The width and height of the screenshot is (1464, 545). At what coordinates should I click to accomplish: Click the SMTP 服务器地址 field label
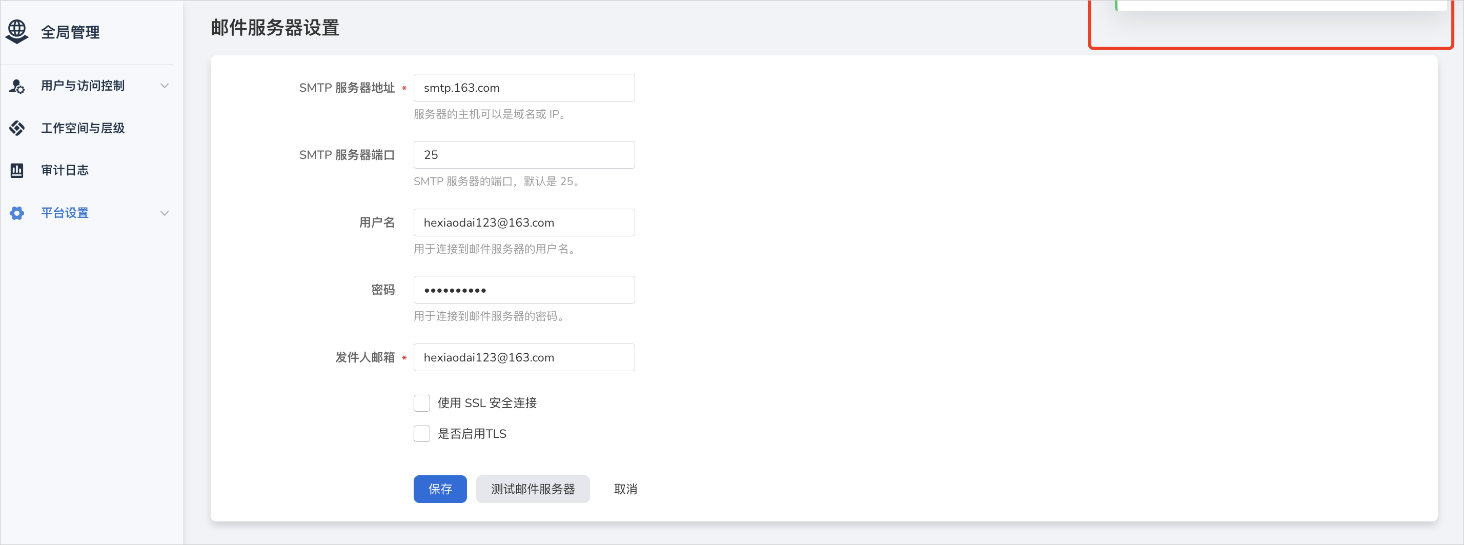(x=347, y=88)
